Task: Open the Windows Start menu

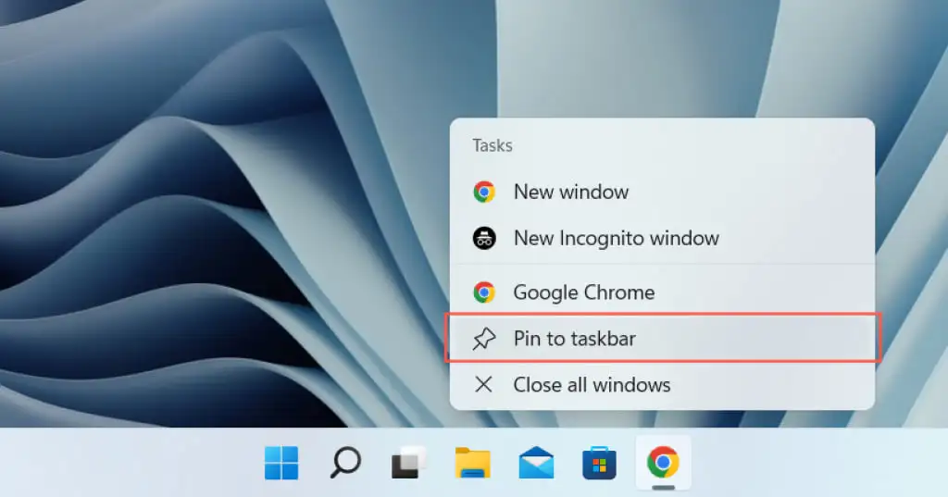Action: pyautogui.click(x=281, y=463)
